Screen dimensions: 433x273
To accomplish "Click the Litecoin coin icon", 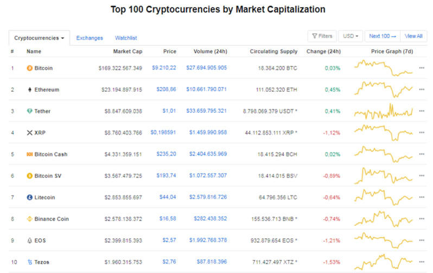I will pos(29,198).
